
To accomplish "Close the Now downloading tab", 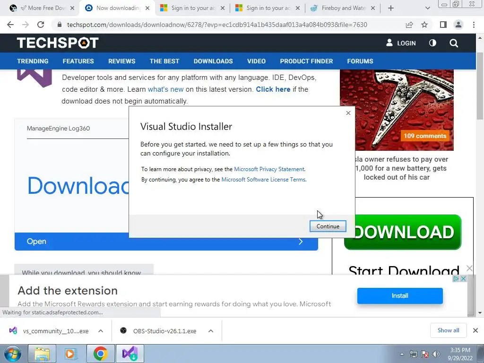I will (x=147, y=8).
